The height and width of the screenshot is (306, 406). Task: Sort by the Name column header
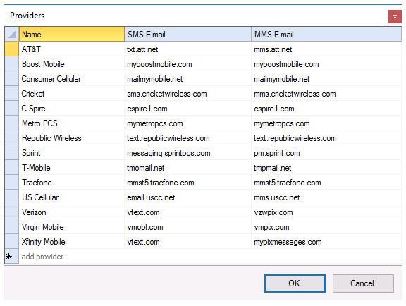(72, 35)
